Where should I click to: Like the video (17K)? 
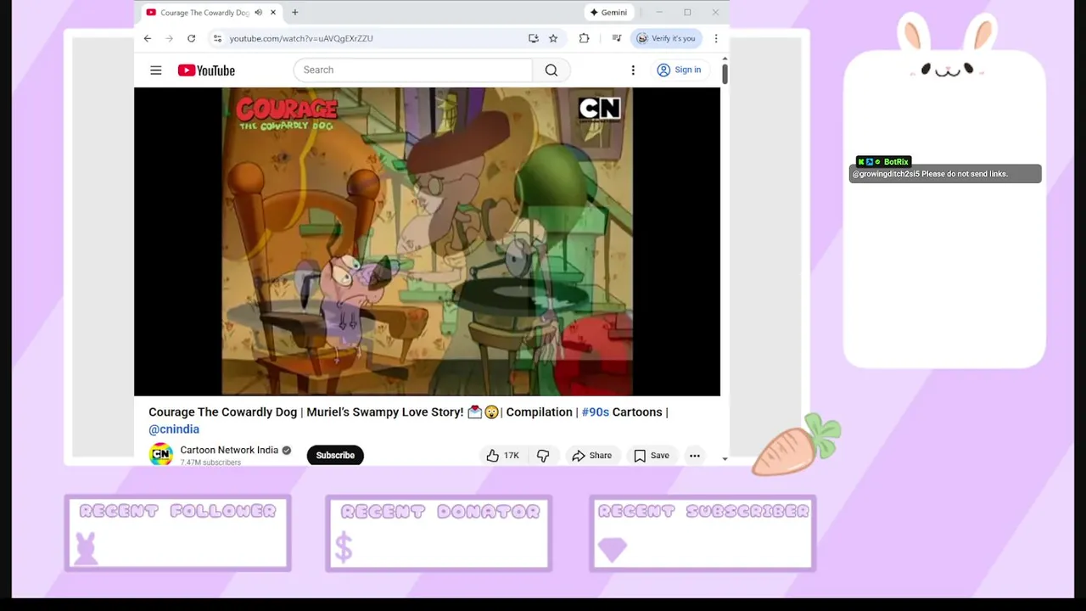501,456
